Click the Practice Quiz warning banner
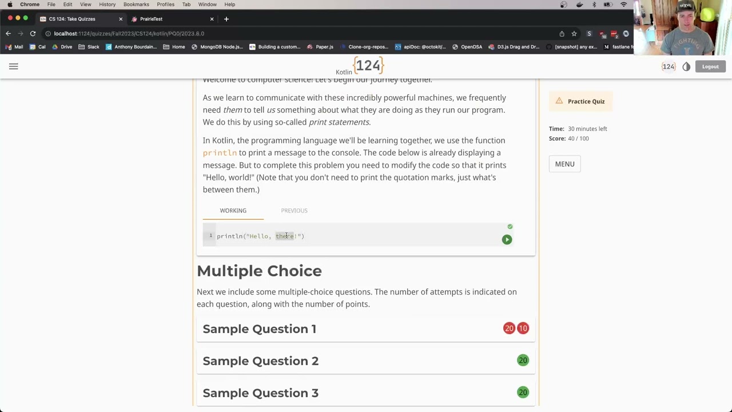This screenshot has height=412, width=732. pyautogui.click(x=580, y=101)
